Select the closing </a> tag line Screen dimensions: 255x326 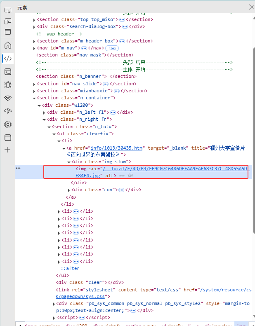[71, 197]
